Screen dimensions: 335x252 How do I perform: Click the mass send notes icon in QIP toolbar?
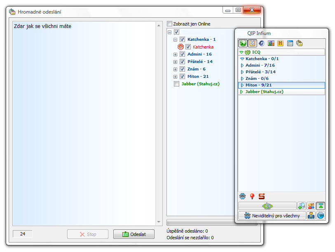coord(299,43)
